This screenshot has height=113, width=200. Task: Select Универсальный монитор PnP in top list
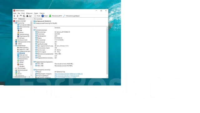pos(45,23)
